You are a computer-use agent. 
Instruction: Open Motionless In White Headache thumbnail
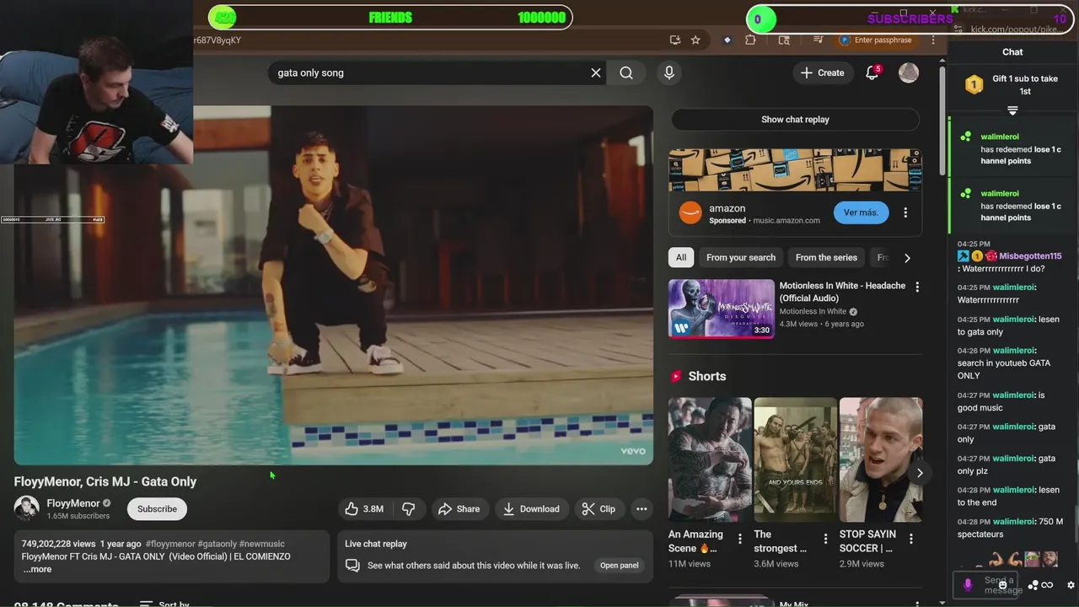[721, 309]
